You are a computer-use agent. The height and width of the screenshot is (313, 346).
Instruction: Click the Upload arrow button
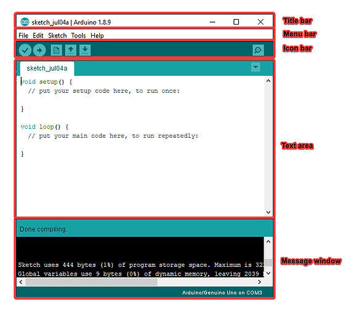pos(39,50)
